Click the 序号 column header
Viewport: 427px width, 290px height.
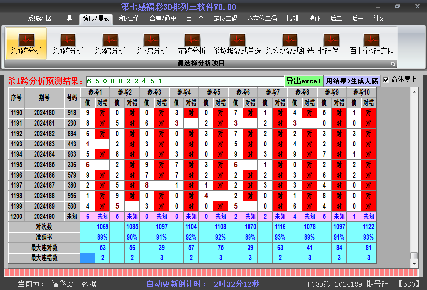click(16, 98)
